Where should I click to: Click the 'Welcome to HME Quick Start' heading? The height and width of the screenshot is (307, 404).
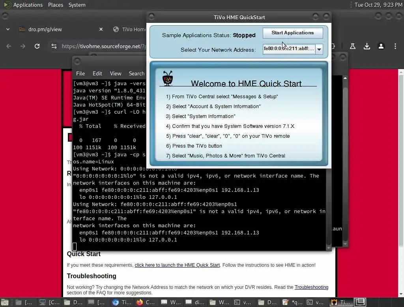pos(246,83)
